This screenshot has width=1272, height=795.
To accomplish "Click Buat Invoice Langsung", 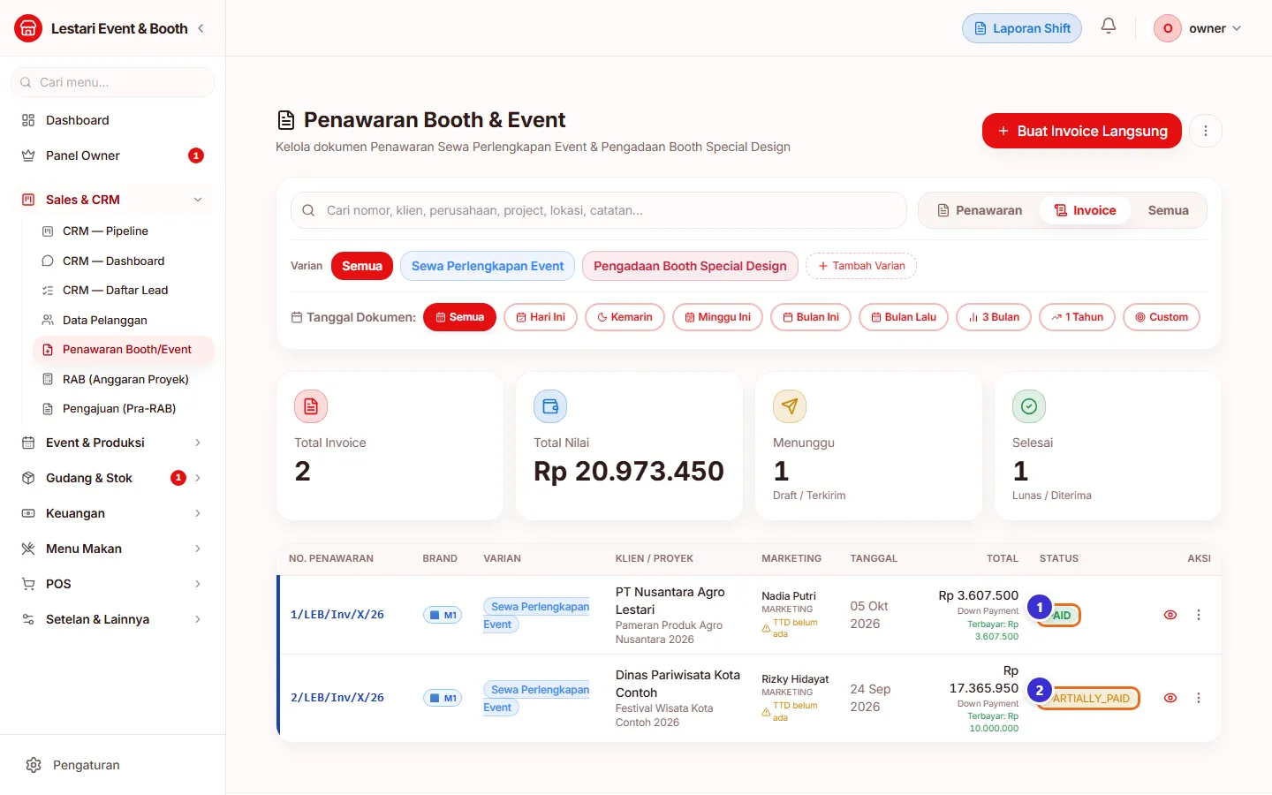I will coord(1082,131).
